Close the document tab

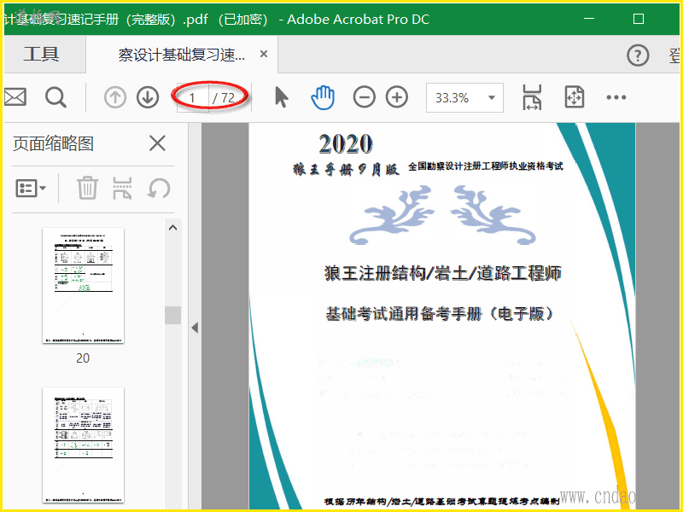[x=264, y=54]
